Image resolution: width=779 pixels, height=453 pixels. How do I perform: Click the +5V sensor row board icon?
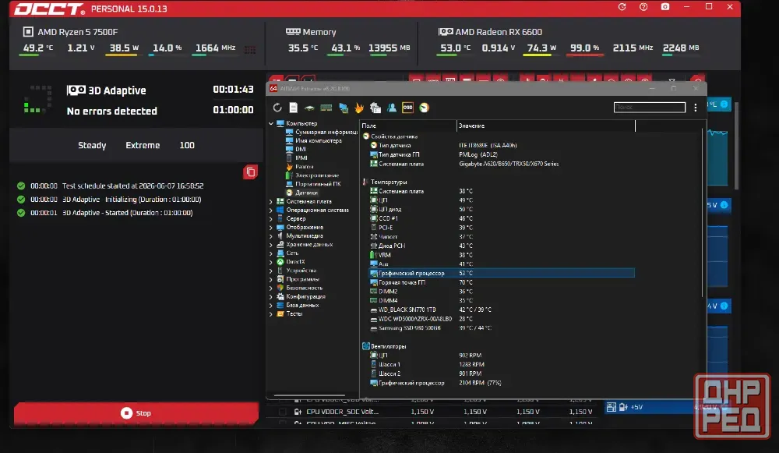[612, 407]
